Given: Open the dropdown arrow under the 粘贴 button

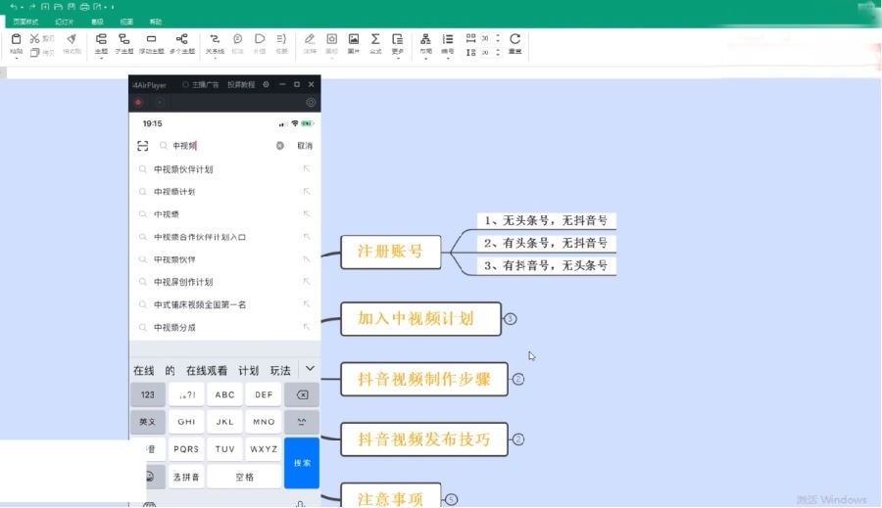Looking at the screenshot, I should [x=17, y=58].
